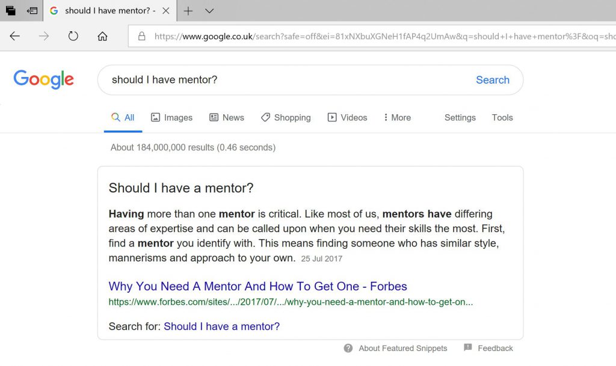
Task: Click the padlock site security icon
Action: click(x=142, y=36)
